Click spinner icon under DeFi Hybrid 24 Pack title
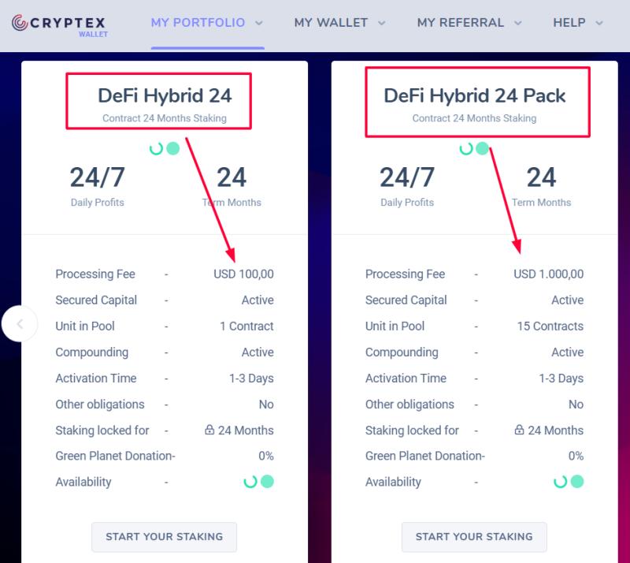 [466, 148]
